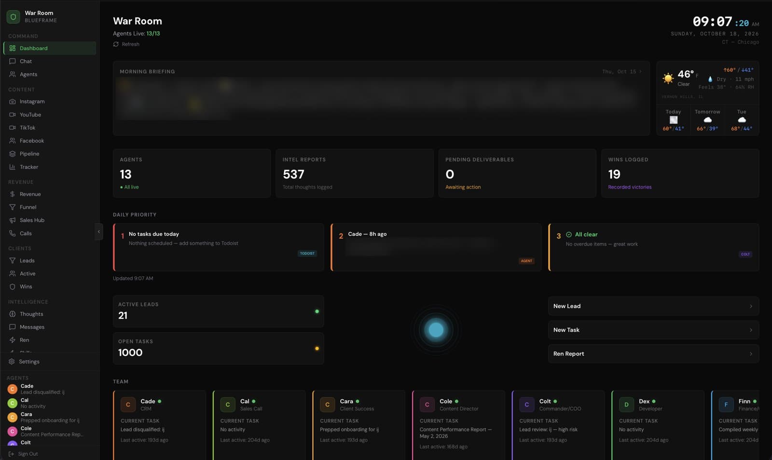Open the Calls phone icon in sidebar
This screenshot has width=772, height=460.
point(13,233)
